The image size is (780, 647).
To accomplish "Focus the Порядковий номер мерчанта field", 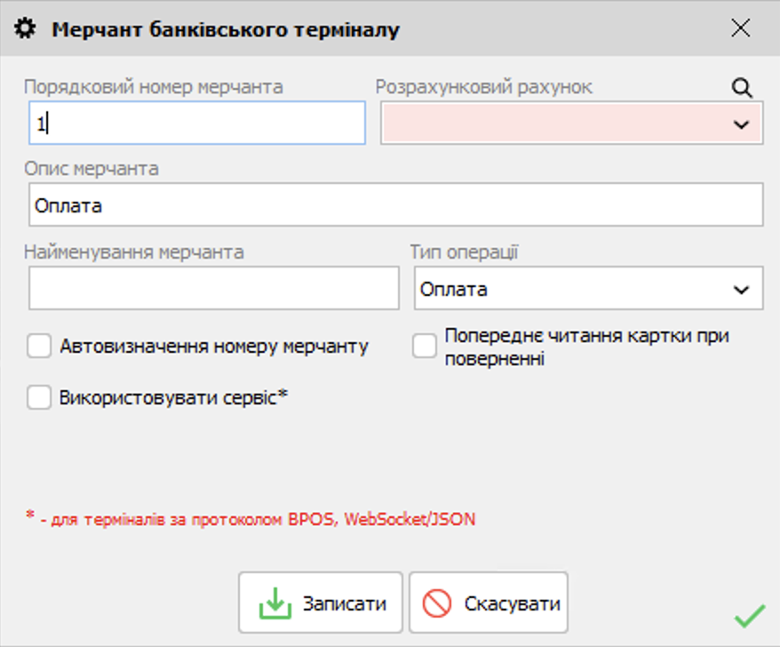I will click(197, 124).
